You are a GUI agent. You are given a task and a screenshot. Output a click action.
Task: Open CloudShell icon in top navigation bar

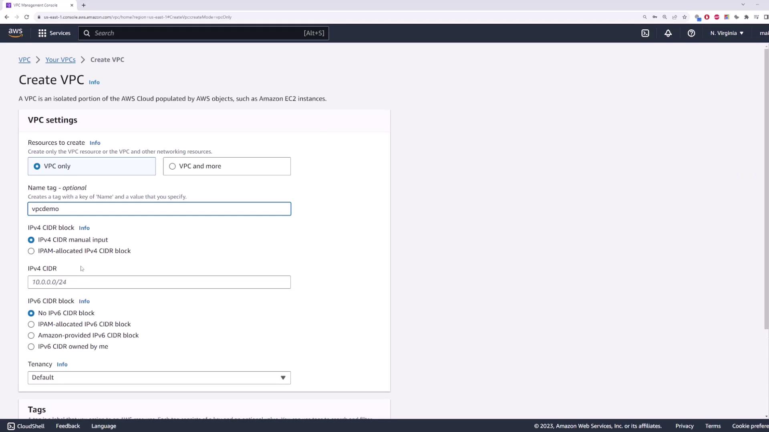coord(645,33)
